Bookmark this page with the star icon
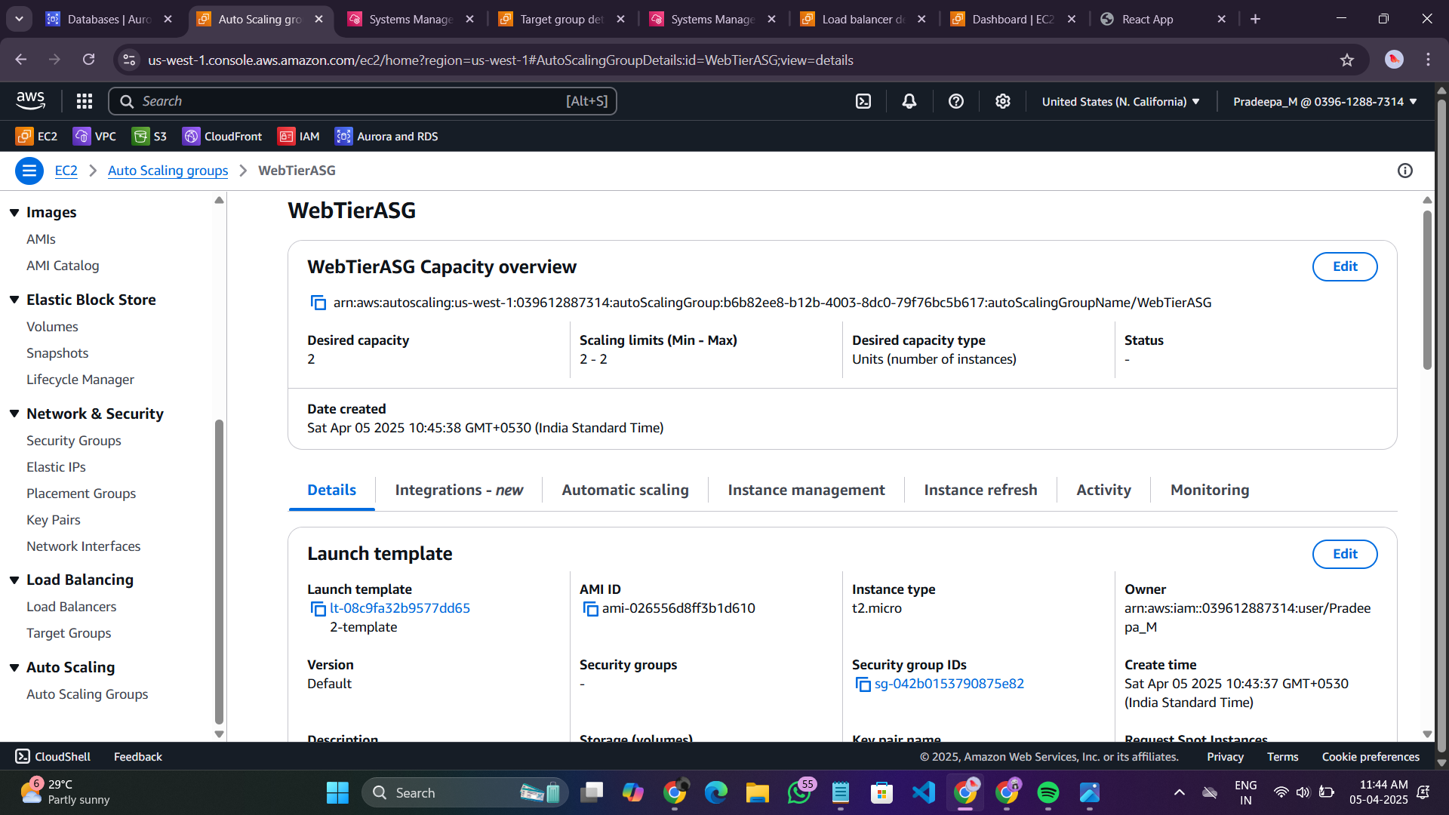 point(1347,60)
